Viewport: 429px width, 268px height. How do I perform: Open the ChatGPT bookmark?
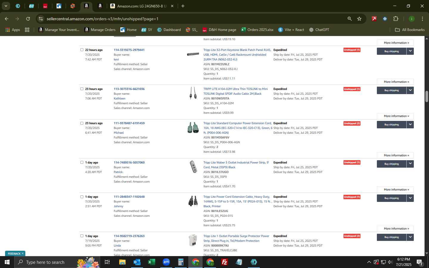click(319, 30)
